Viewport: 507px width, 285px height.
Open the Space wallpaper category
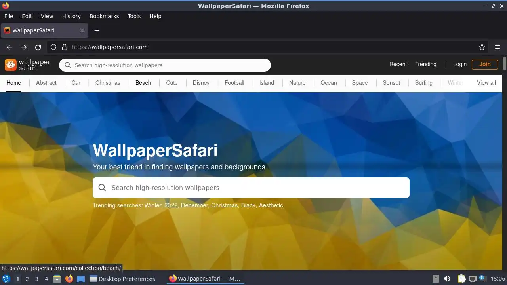point(360,83)
